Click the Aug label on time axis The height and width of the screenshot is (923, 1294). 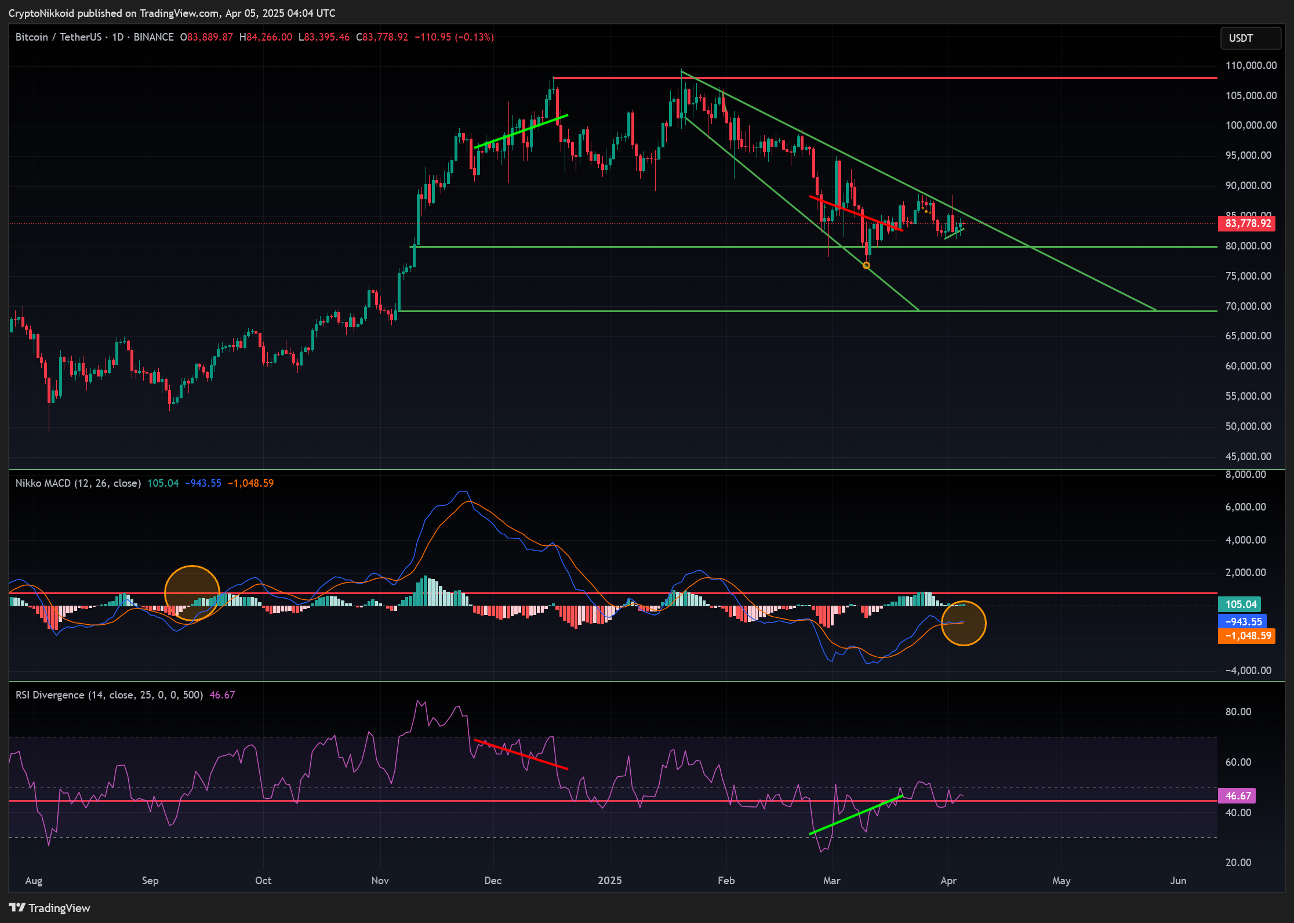click(34, 881)
